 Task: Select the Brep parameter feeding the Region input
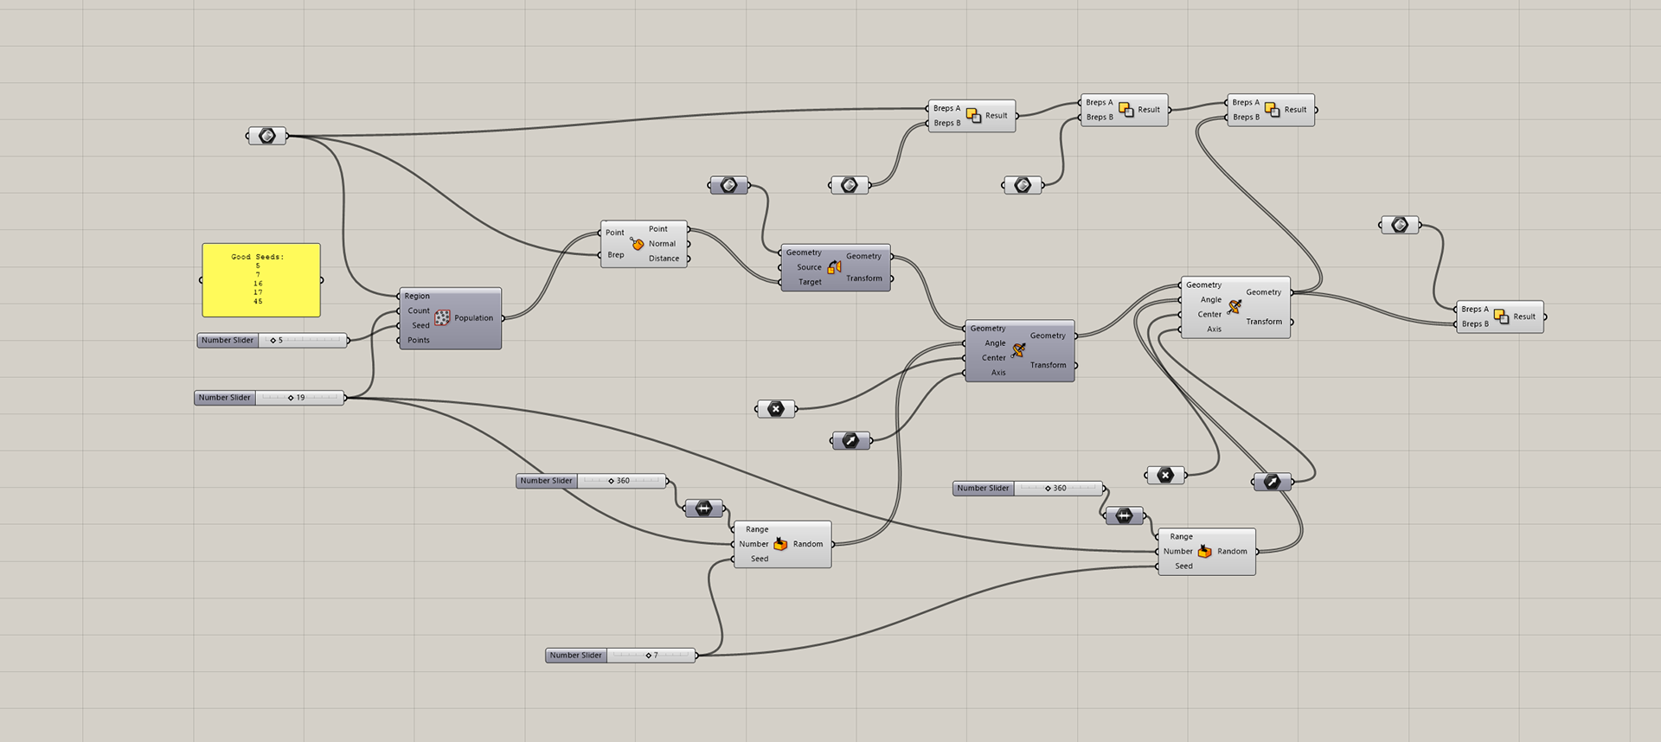tap(267, 136)
